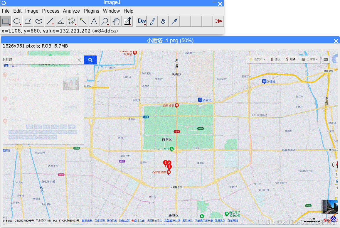Click the street view thumbnail on map
This screenshot has width=340, height=228.
(x=329, y=207)
